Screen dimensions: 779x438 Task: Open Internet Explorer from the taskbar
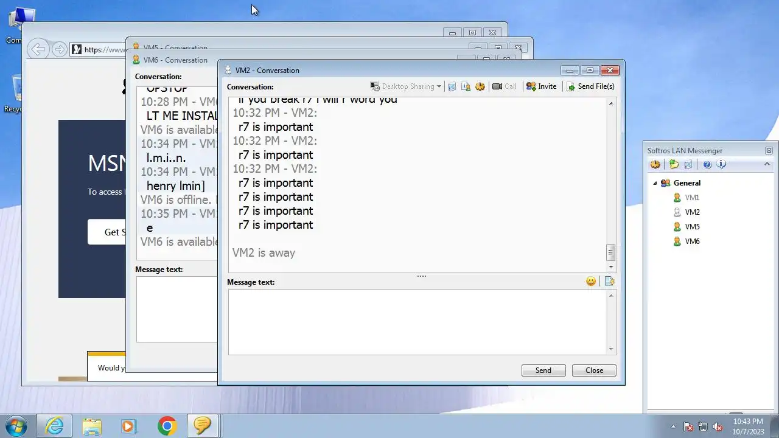[54, 426]
